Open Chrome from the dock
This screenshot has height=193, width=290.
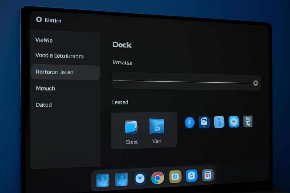click(x=158, y=178)
